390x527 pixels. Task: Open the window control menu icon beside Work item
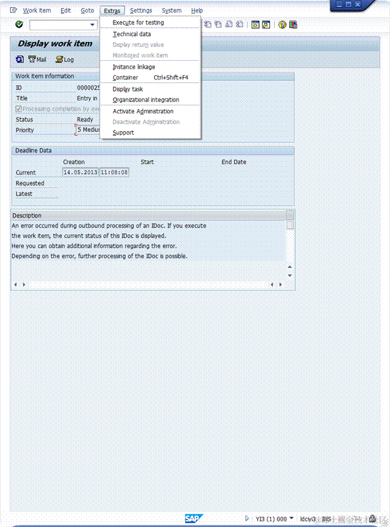click(13, 10)
